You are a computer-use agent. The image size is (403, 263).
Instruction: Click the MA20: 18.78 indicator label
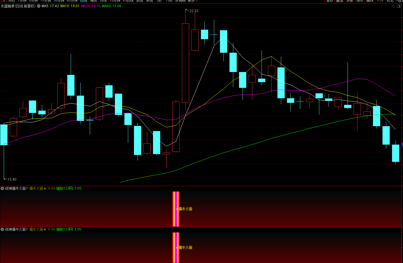coord(91,6)
